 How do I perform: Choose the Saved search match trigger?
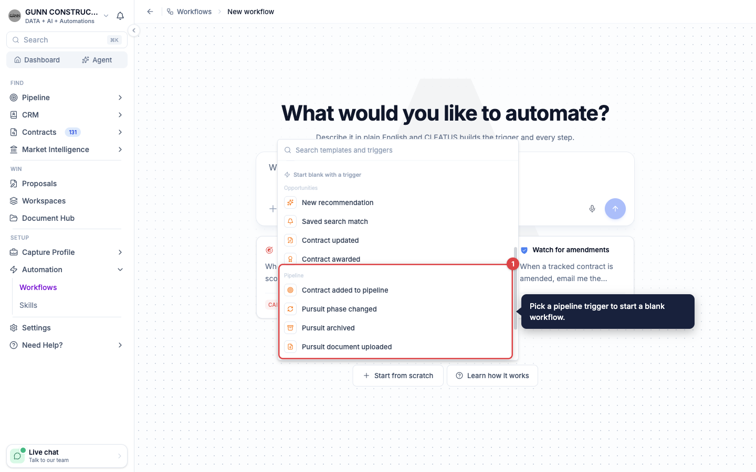[397, 221]
